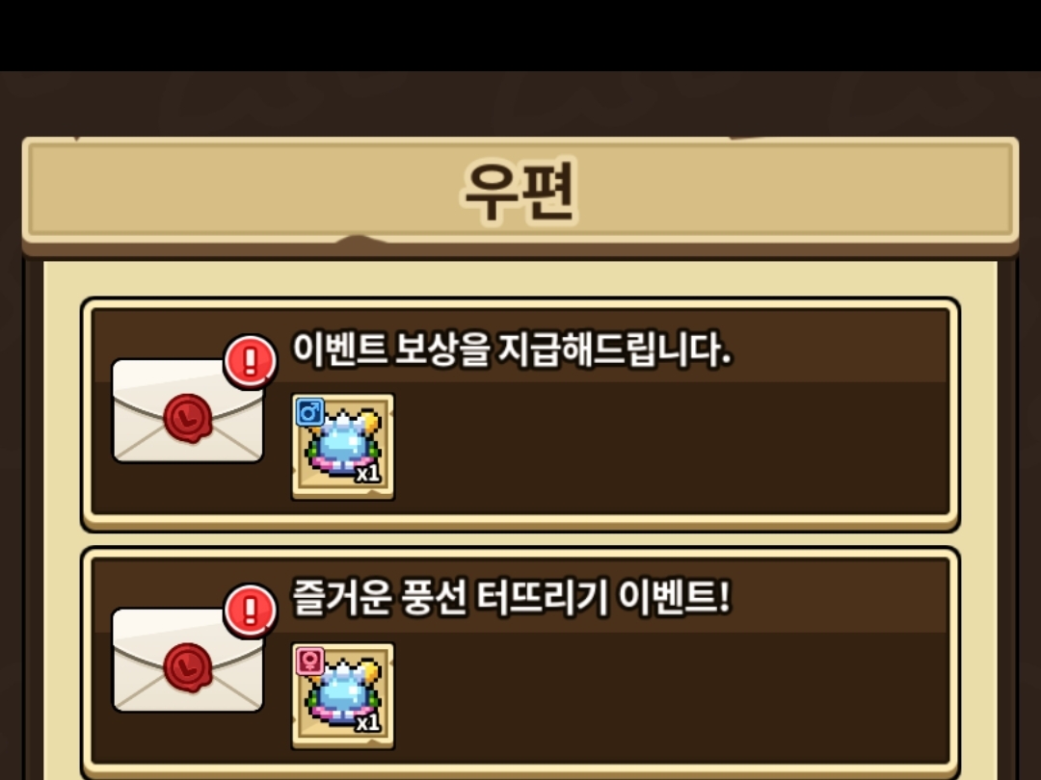
Task: Tap the red exclamation badge on second envelope
Action: [x=251, y=611]
